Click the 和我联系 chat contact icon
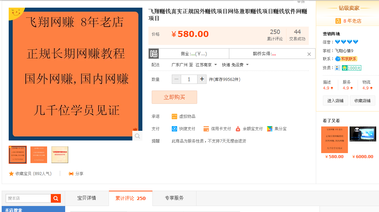 click(x=338, y=59)
